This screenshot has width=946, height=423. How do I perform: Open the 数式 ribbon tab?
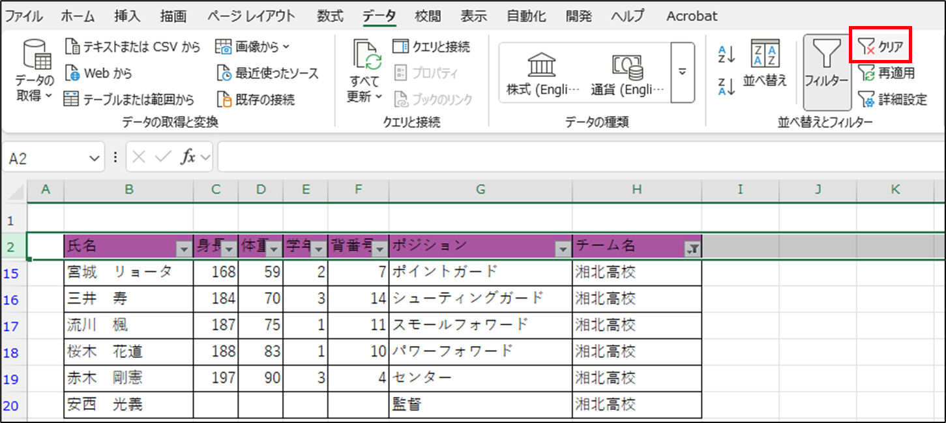point(331,16)
